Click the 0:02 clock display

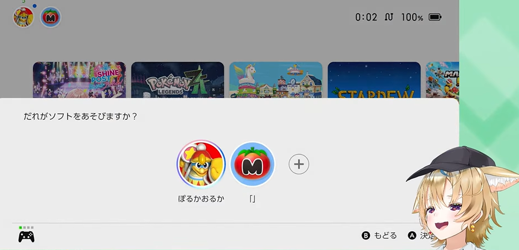click(366, 17)
